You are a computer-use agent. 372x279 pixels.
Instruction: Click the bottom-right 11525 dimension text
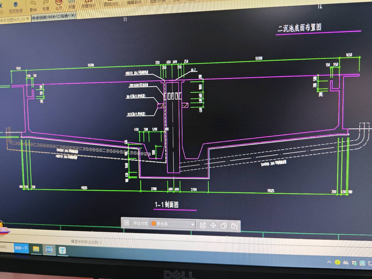(x=270, y=191)
